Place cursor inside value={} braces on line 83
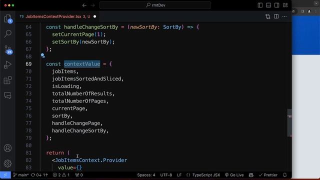 79,168
